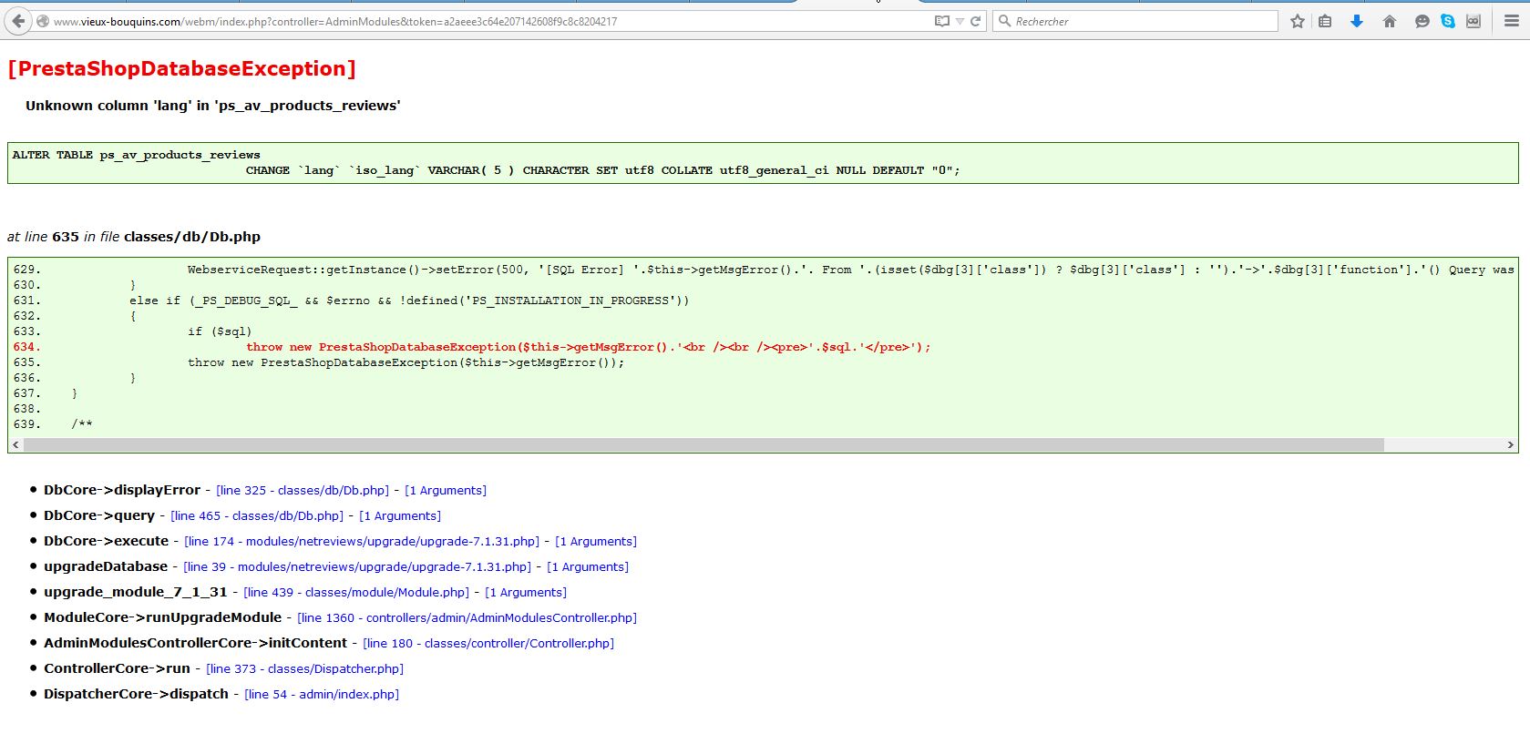Open line 174 upgrade-7.1.31.php link
The image size is (1530, 754).
click(362, 542)
